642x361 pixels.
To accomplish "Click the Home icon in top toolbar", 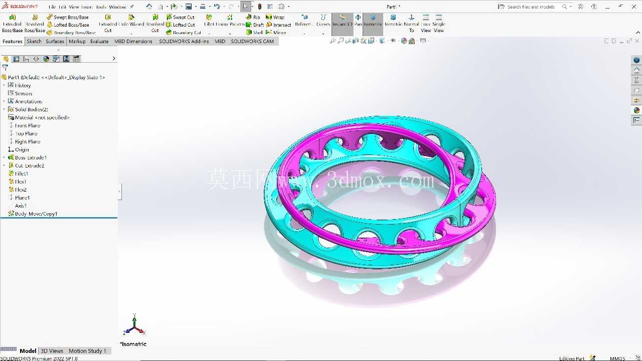I will [149, 7].
